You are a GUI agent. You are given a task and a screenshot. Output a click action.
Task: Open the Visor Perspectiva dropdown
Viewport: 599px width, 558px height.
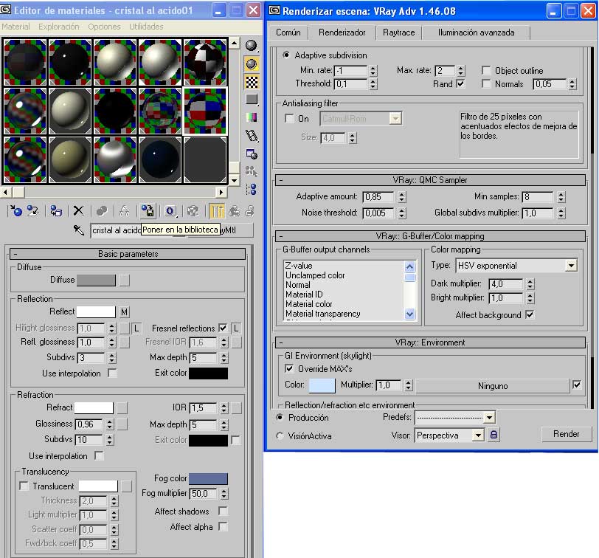pyautogui.click(x=478, y=435)
